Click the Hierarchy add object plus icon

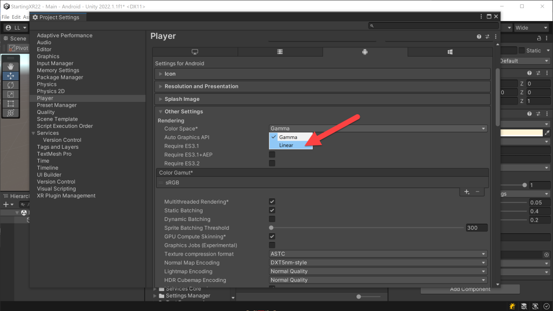point(5,204)
